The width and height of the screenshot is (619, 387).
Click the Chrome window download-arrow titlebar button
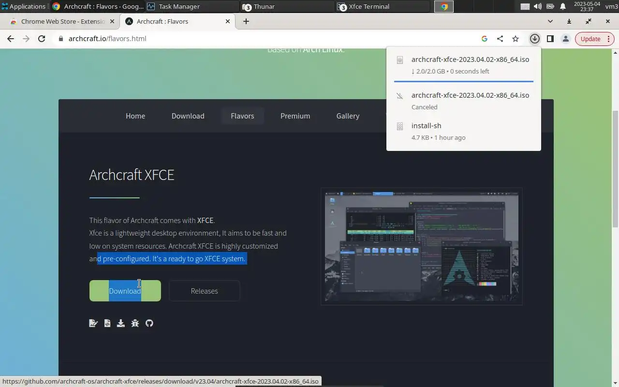[x=569, y=21]
